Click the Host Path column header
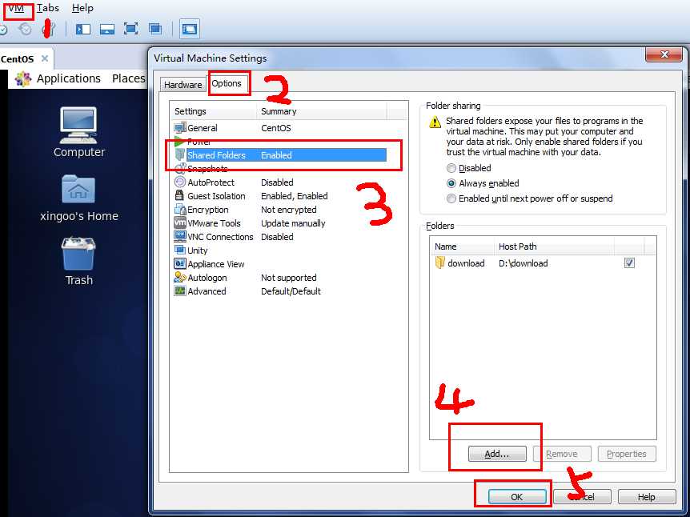The height and width of the screenshot is (517, 690). point(554,246)
